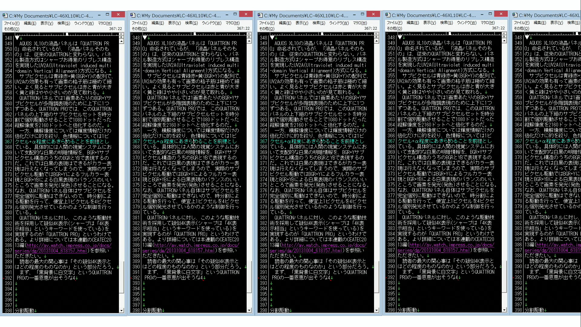The height and width of the screenshot is (327, 581).
Task: Click the document icon in fourth window's title bar
Action: [x=388, y=15]
